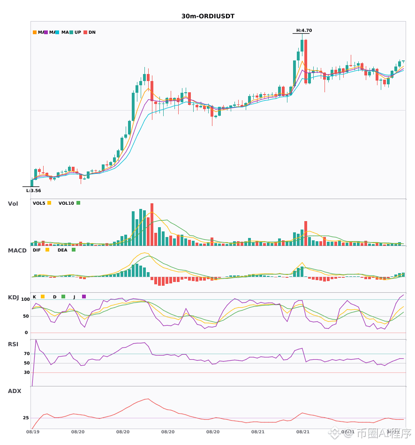
Task: Click the teal UP legend swatch
Action: [x=71, y=32]
